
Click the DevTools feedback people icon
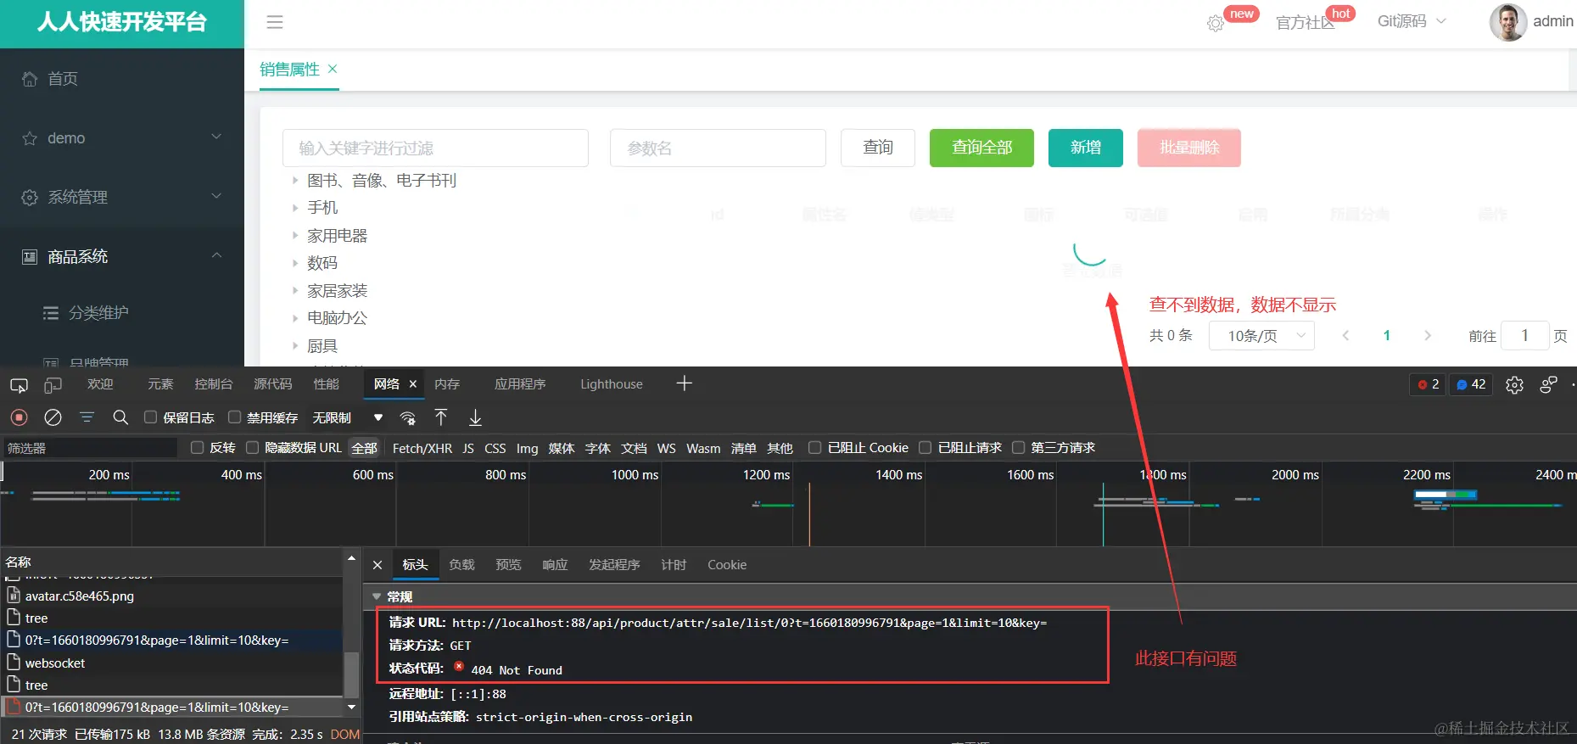(1548, 384)
